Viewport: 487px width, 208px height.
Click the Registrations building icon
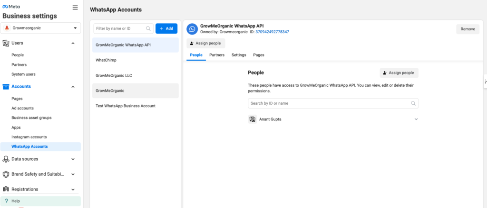click(x=6, y=189)
